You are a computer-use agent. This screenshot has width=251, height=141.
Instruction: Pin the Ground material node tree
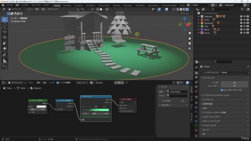click(127, 83)
